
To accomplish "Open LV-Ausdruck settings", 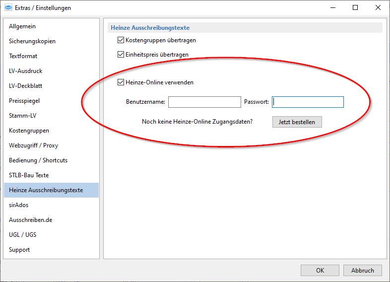I will (51, 71).
